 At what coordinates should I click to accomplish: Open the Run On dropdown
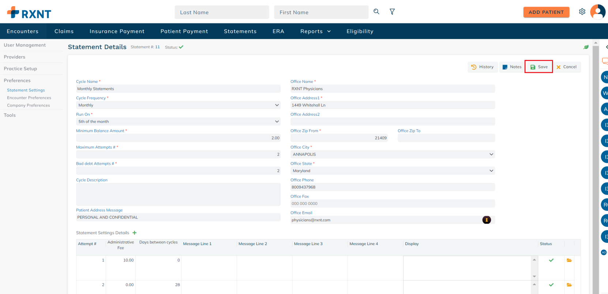(x=178, y=122)
